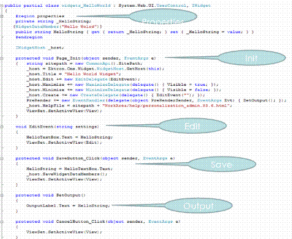Click protected void SetOutput() signature
The image size is (292, 239).
[x=51, y=196]
